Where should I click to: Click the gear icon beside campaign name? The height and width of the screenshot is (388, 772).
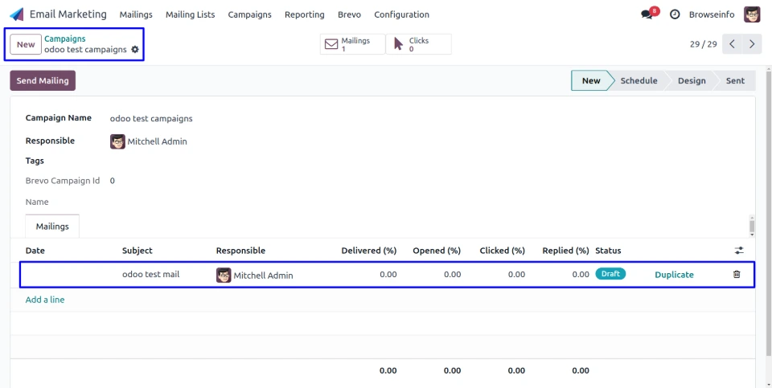[x=135, y=50]
